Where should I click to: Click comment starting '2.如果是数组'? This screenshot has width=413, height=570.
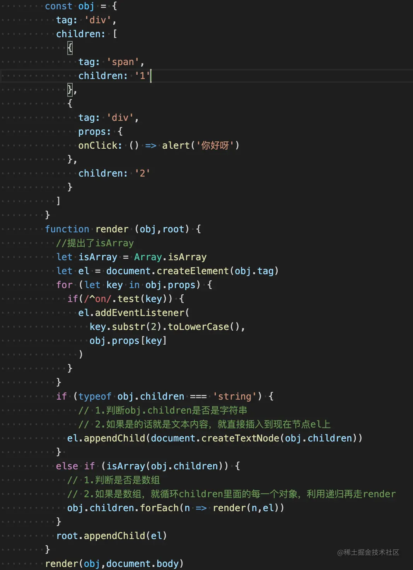(232, 494)
